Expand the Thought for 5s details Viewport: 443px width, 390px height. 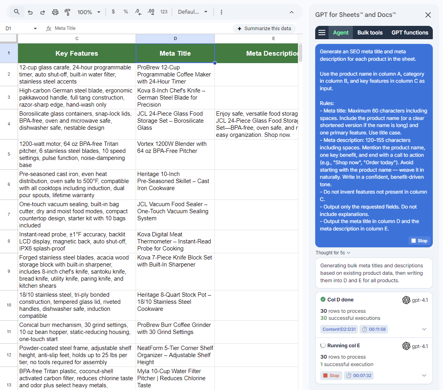coord(333,252)
